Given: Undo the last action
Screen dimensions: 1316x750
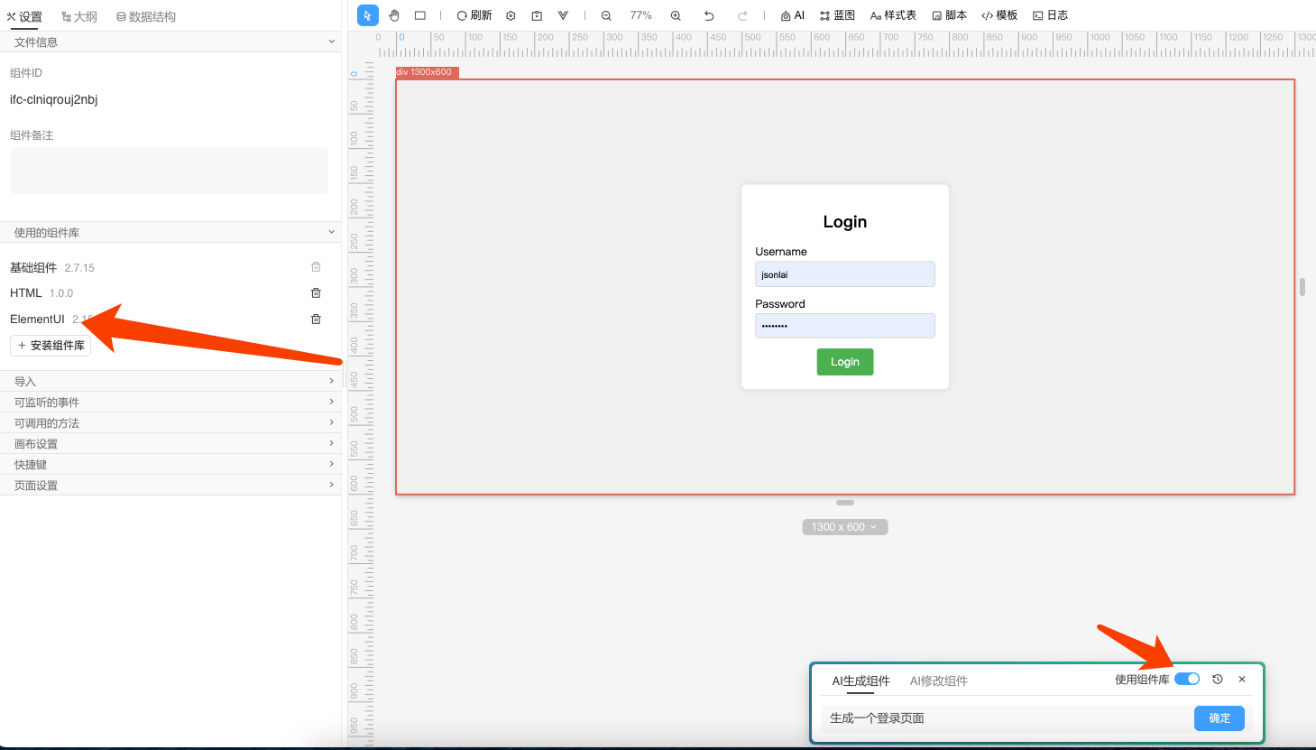Looking at the screenshot, I should click(x=709, y=15).
